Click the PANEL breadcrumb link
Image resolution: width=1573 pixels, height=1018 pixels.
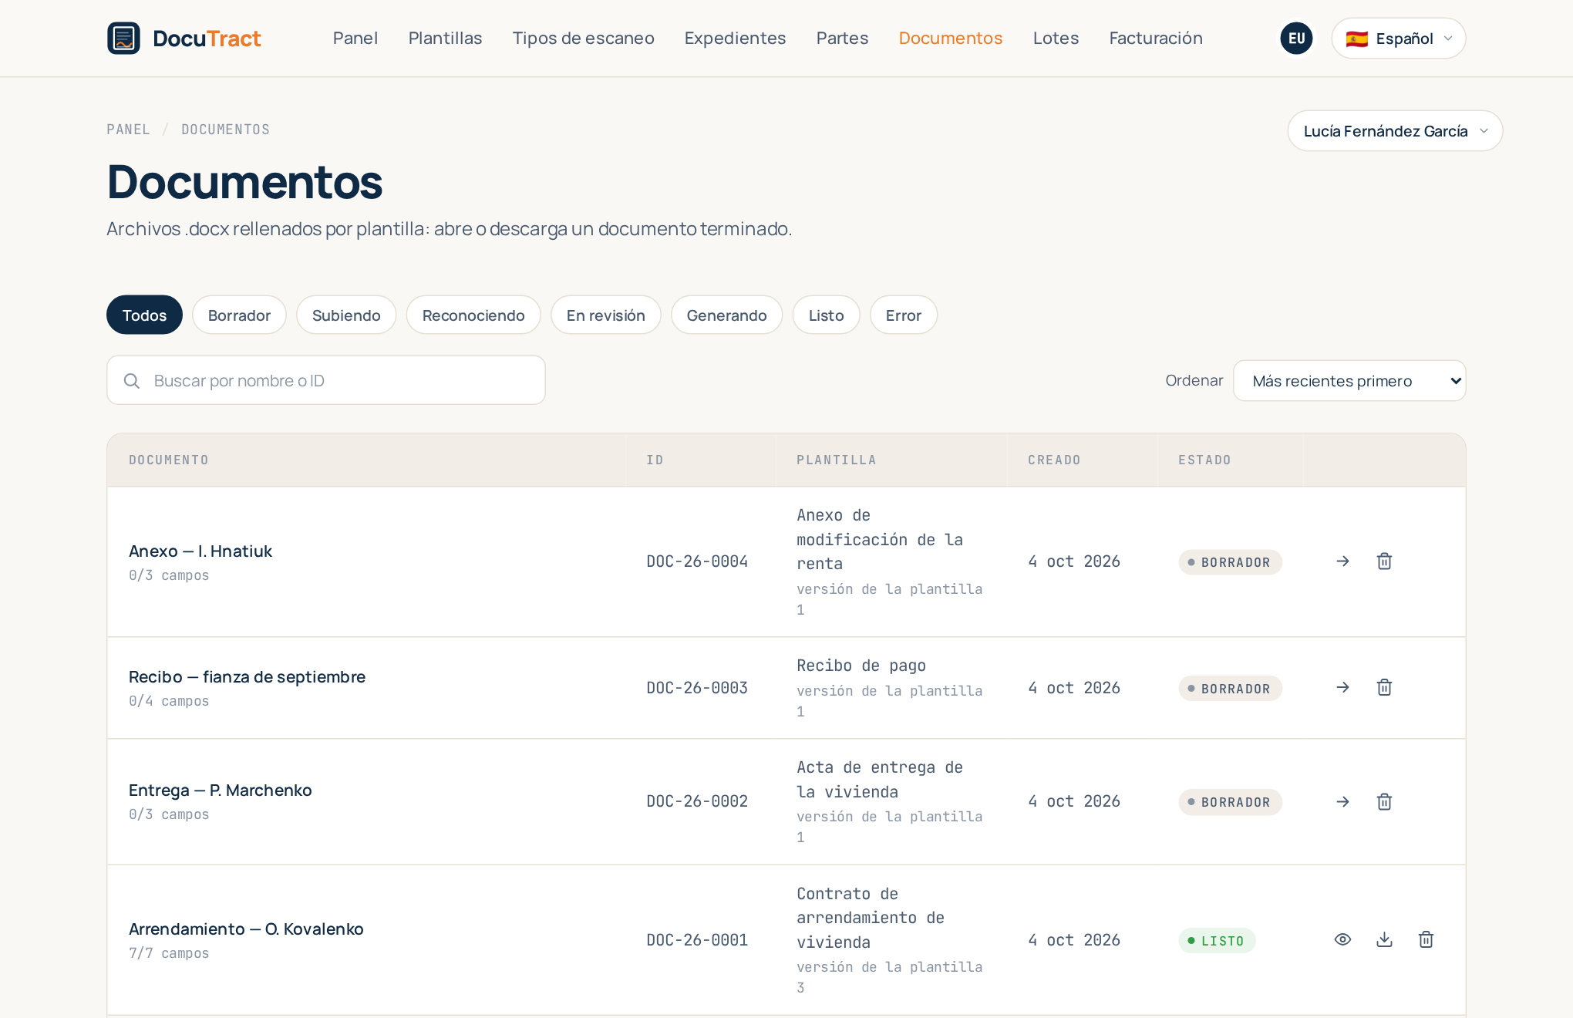coord(128,130)
